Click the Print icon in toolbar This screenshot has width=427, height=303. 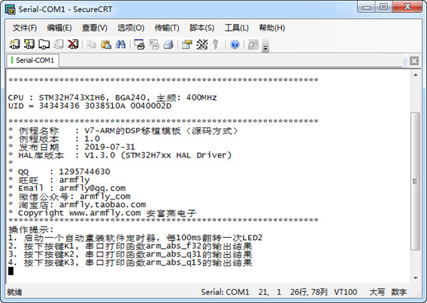tap(168, 44)
